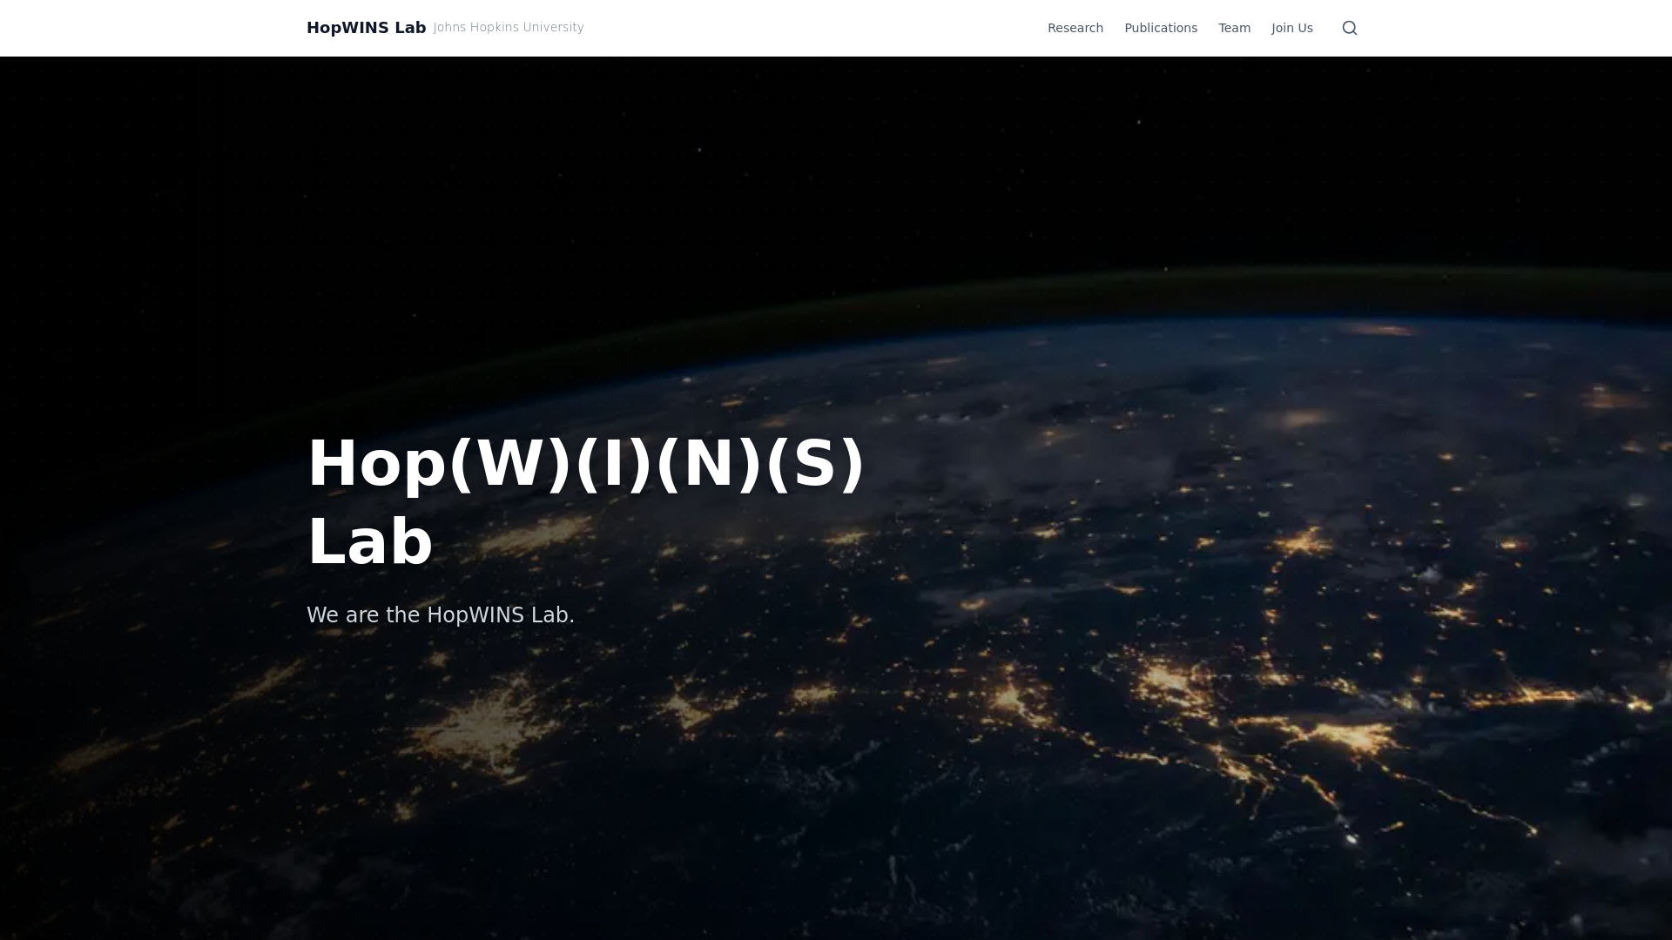
Task: Open the Join Us page
Action: tap(1292, 28)
